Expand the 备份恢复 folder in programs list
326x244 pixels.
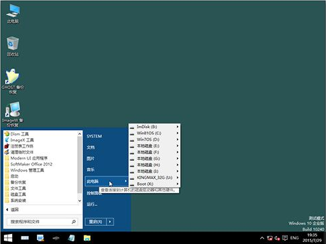point(15,182)
